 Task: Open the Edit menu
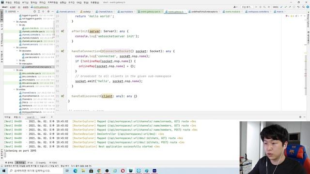[x=17, y=2]
